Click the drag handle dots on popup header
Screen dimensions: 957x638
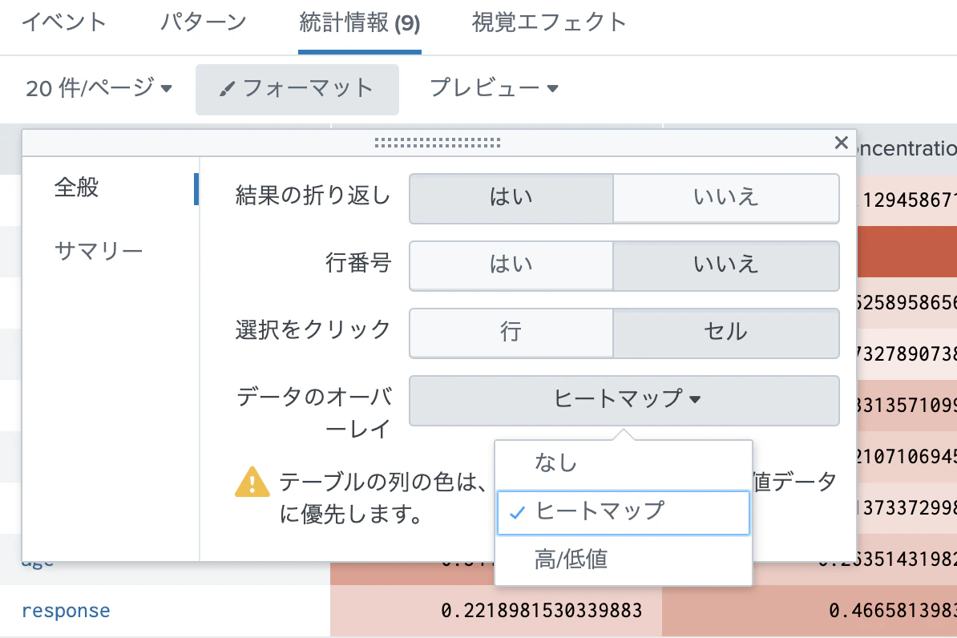click(438, 143)
